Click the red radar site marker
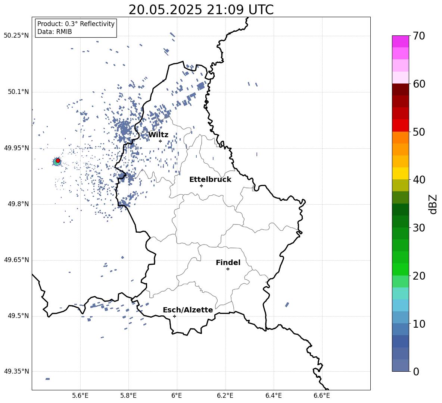This screenshot has width=442, height=403. click(58, 161)
